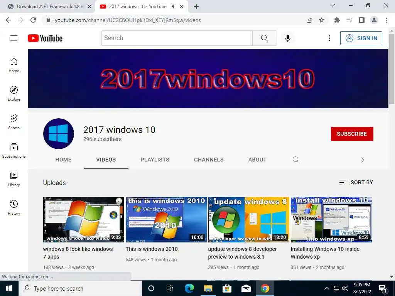Open the SORT BY dropdown

[x=356, y=182]
